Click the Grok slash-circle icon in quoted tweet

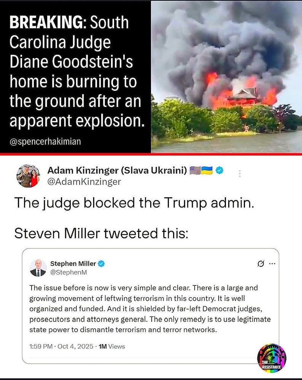(x=261, y=263)
